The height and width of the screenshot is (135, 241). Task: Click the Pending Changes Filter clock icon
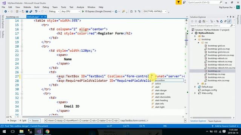(x=212, y=21)
